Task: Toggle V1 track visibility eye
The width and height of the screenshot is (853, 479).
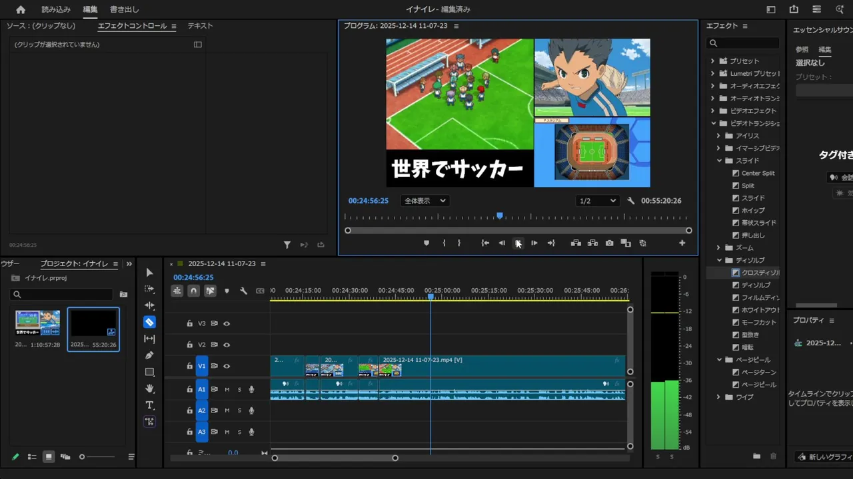Action: click(x=227, y=367)
